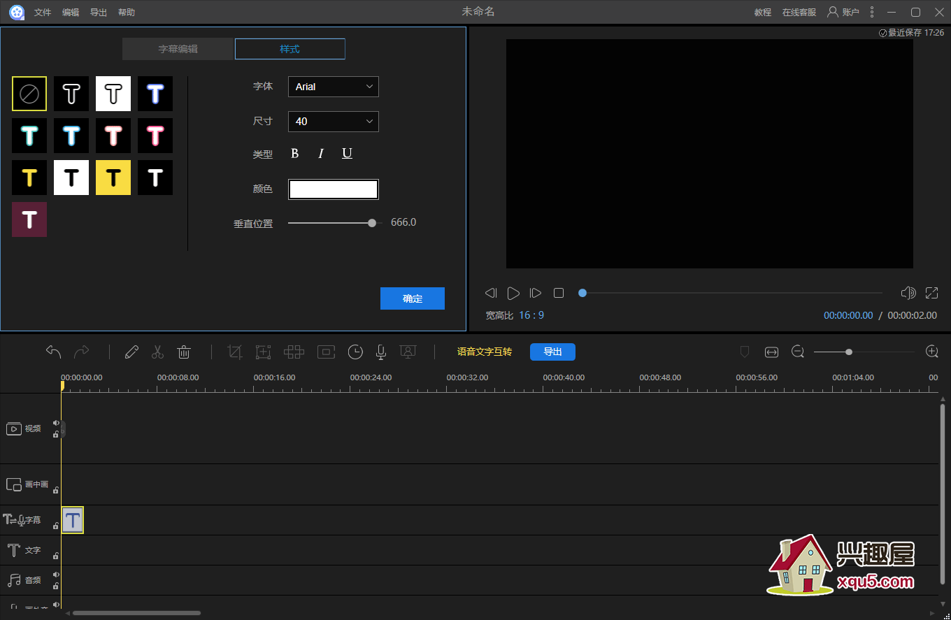This screenshot has width=951, height=620.
Task: Open the 文件 menu
Action: pos(43,13)
